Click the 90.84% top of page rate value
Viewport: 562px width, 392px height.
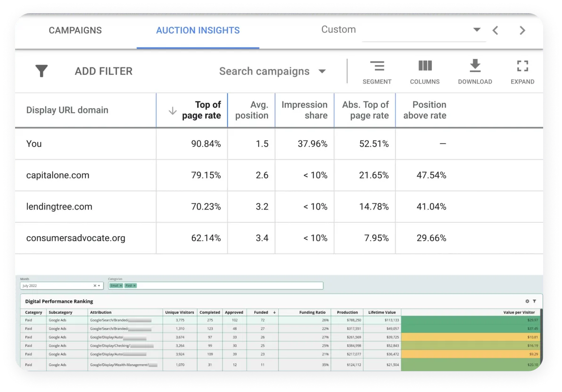click(206, 144)
